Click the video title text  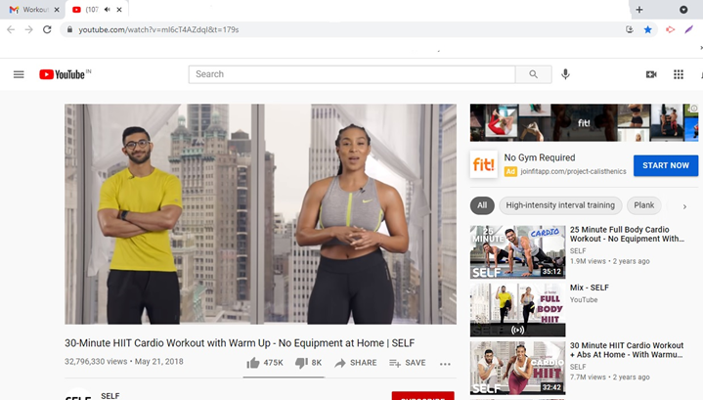pos(240,343)
